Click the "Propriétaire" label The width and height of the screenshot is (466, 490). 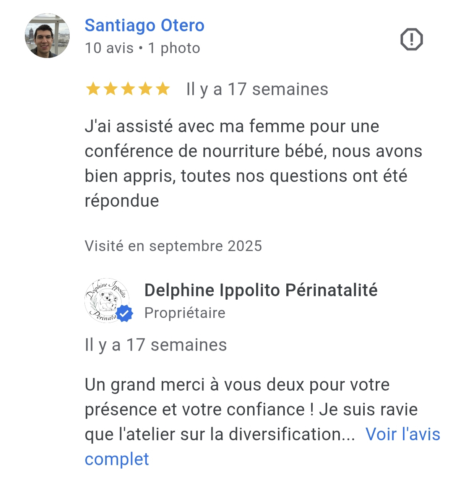185,313
